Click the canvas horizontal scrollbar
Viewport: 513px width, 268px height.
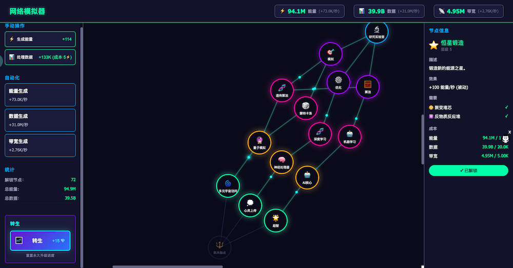167,266
